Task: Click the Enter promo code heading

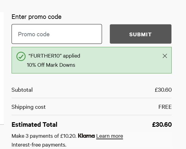Action: [37, 17]
